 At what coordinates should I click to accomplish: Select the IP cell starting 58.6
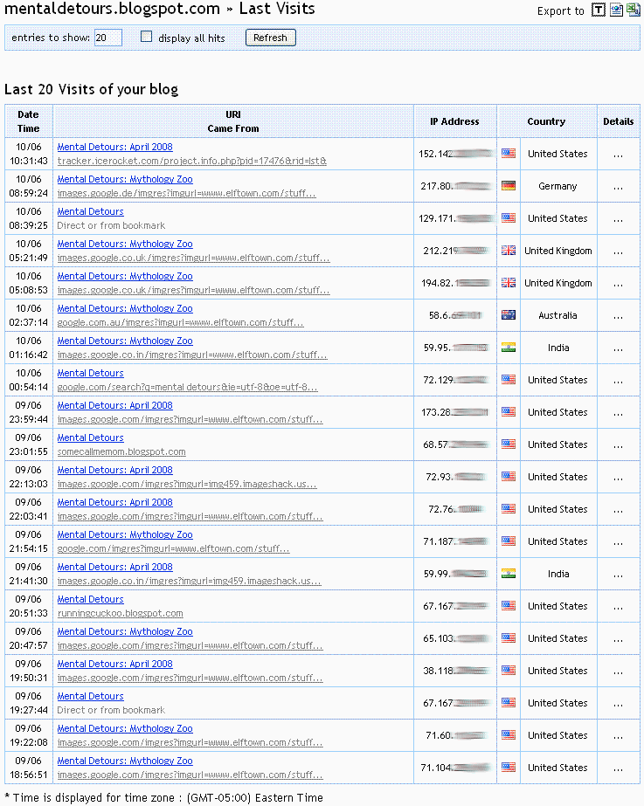(x=454, y=315)
